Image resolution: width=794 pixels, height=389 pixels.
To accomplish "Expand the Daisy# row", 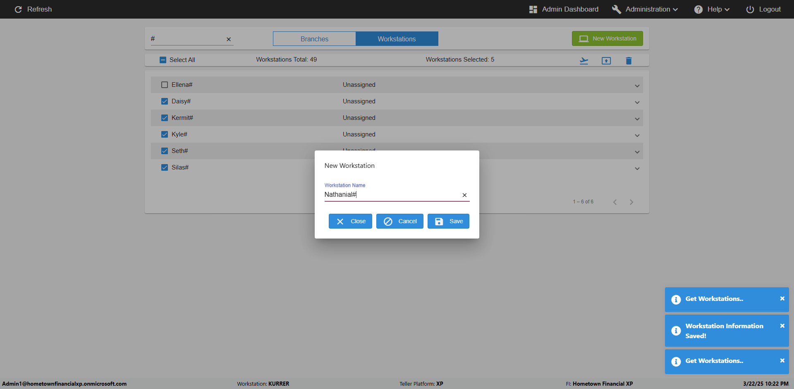I will tap(637, 103).
